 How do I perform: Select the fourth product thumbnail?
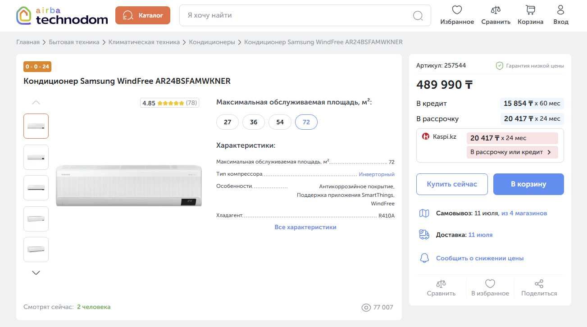pyautogui.click(x=36, y=219)
